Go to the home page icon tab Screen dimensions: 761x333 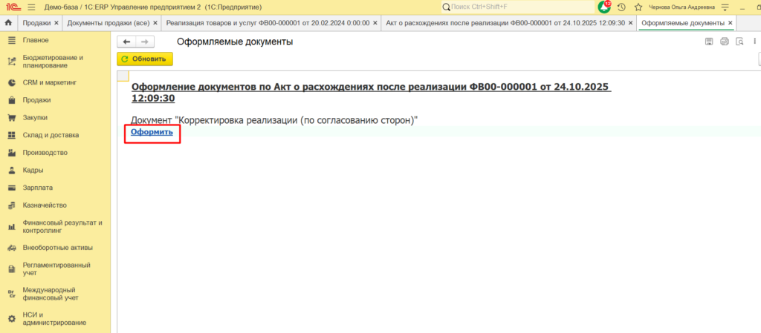(8, 23)
